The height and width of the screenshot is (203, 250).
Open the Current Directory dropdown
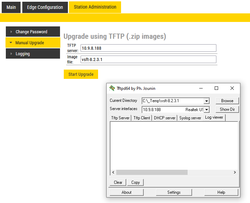(206, 101)
